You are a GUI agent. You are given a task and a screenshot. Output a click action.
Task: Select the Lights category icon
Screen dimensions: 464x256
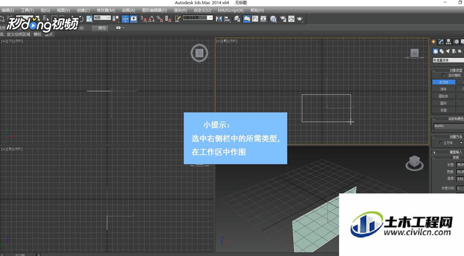(448, 51)
